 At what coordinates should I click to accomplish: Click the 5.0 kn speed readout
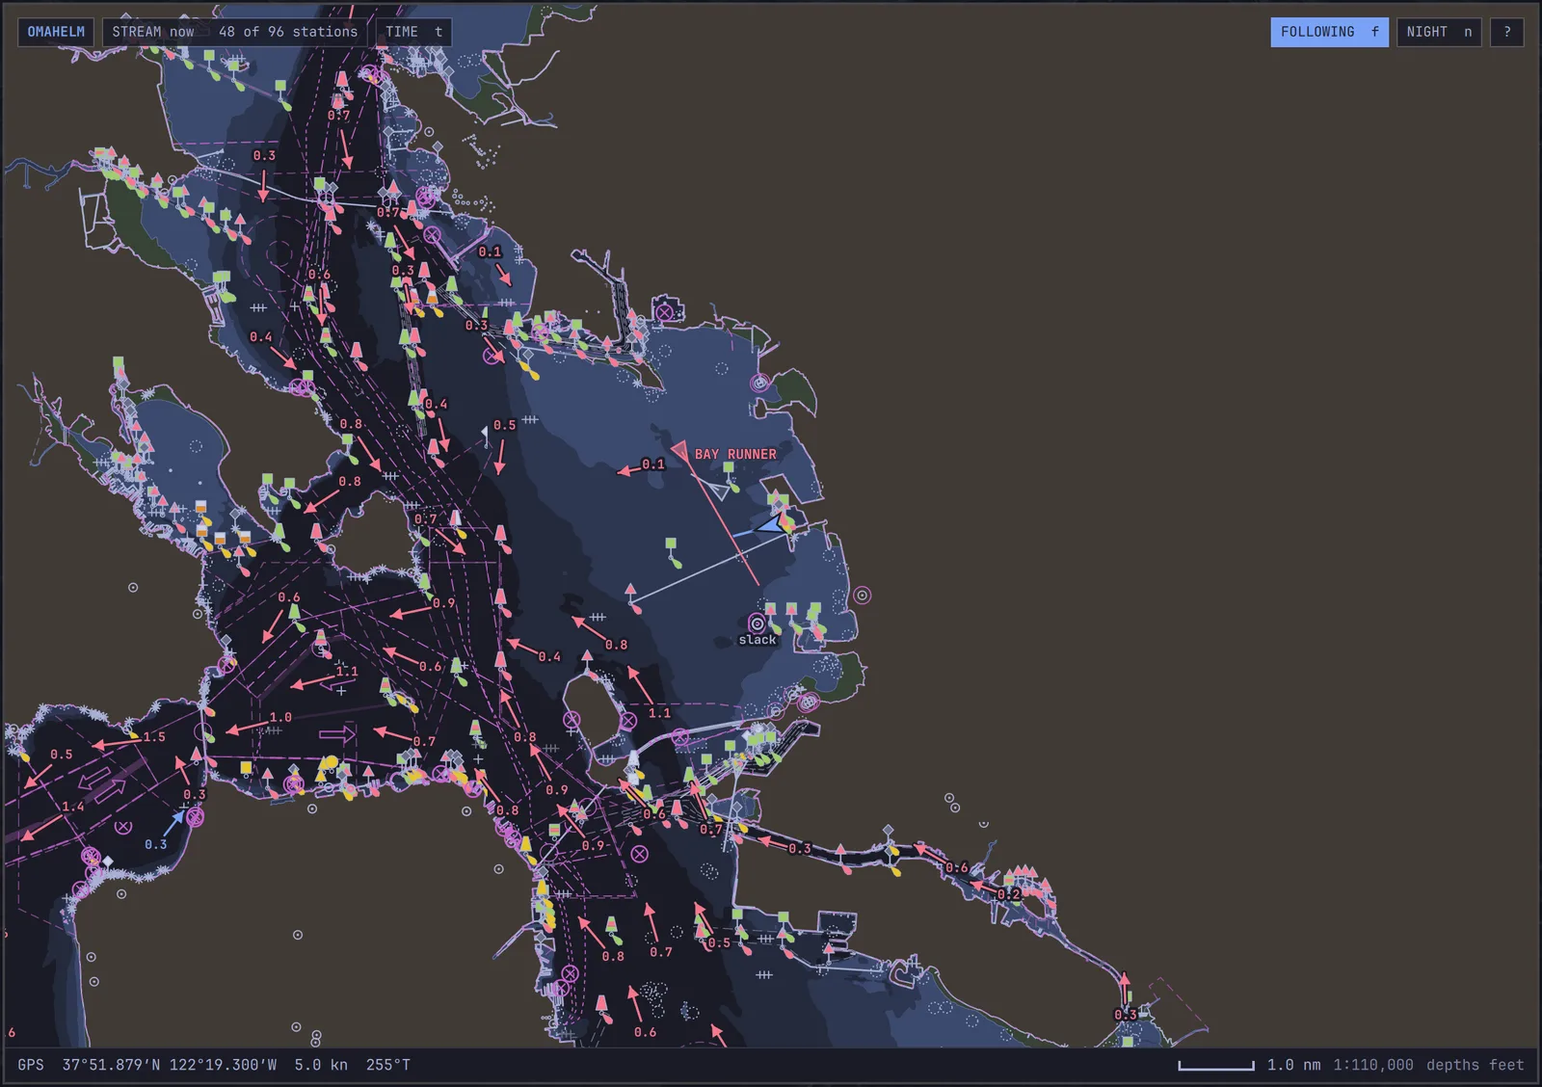[321, 1065]
